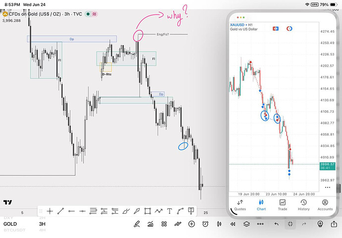Screen dimensions: 342x238
Task: Open the 3H interval selector
Action: point(42,224)
